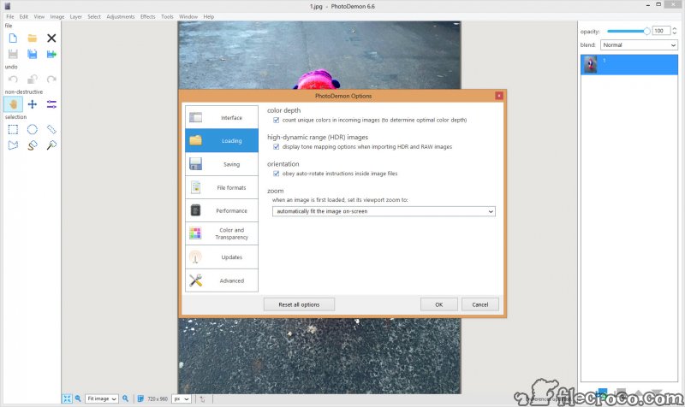The height and width of the screenshot is (407, 685).
Task: Open the Interface options tab
Action: click(x=222, y=117)
